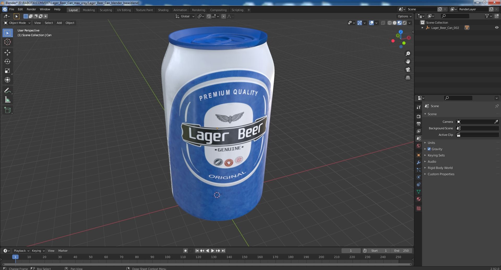The image size is (501, 270).
Task: Select the Scale tool
Action: (7, 71)
